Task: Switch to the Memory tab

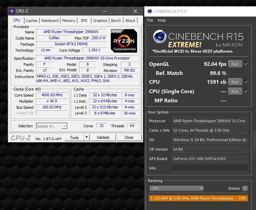Action: pyautogui.click(x=69, y=21)
